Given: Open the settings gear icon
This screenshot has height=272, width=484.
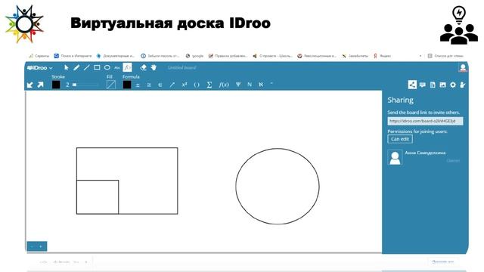Looking at the screenshot, I should coord(452,85).
